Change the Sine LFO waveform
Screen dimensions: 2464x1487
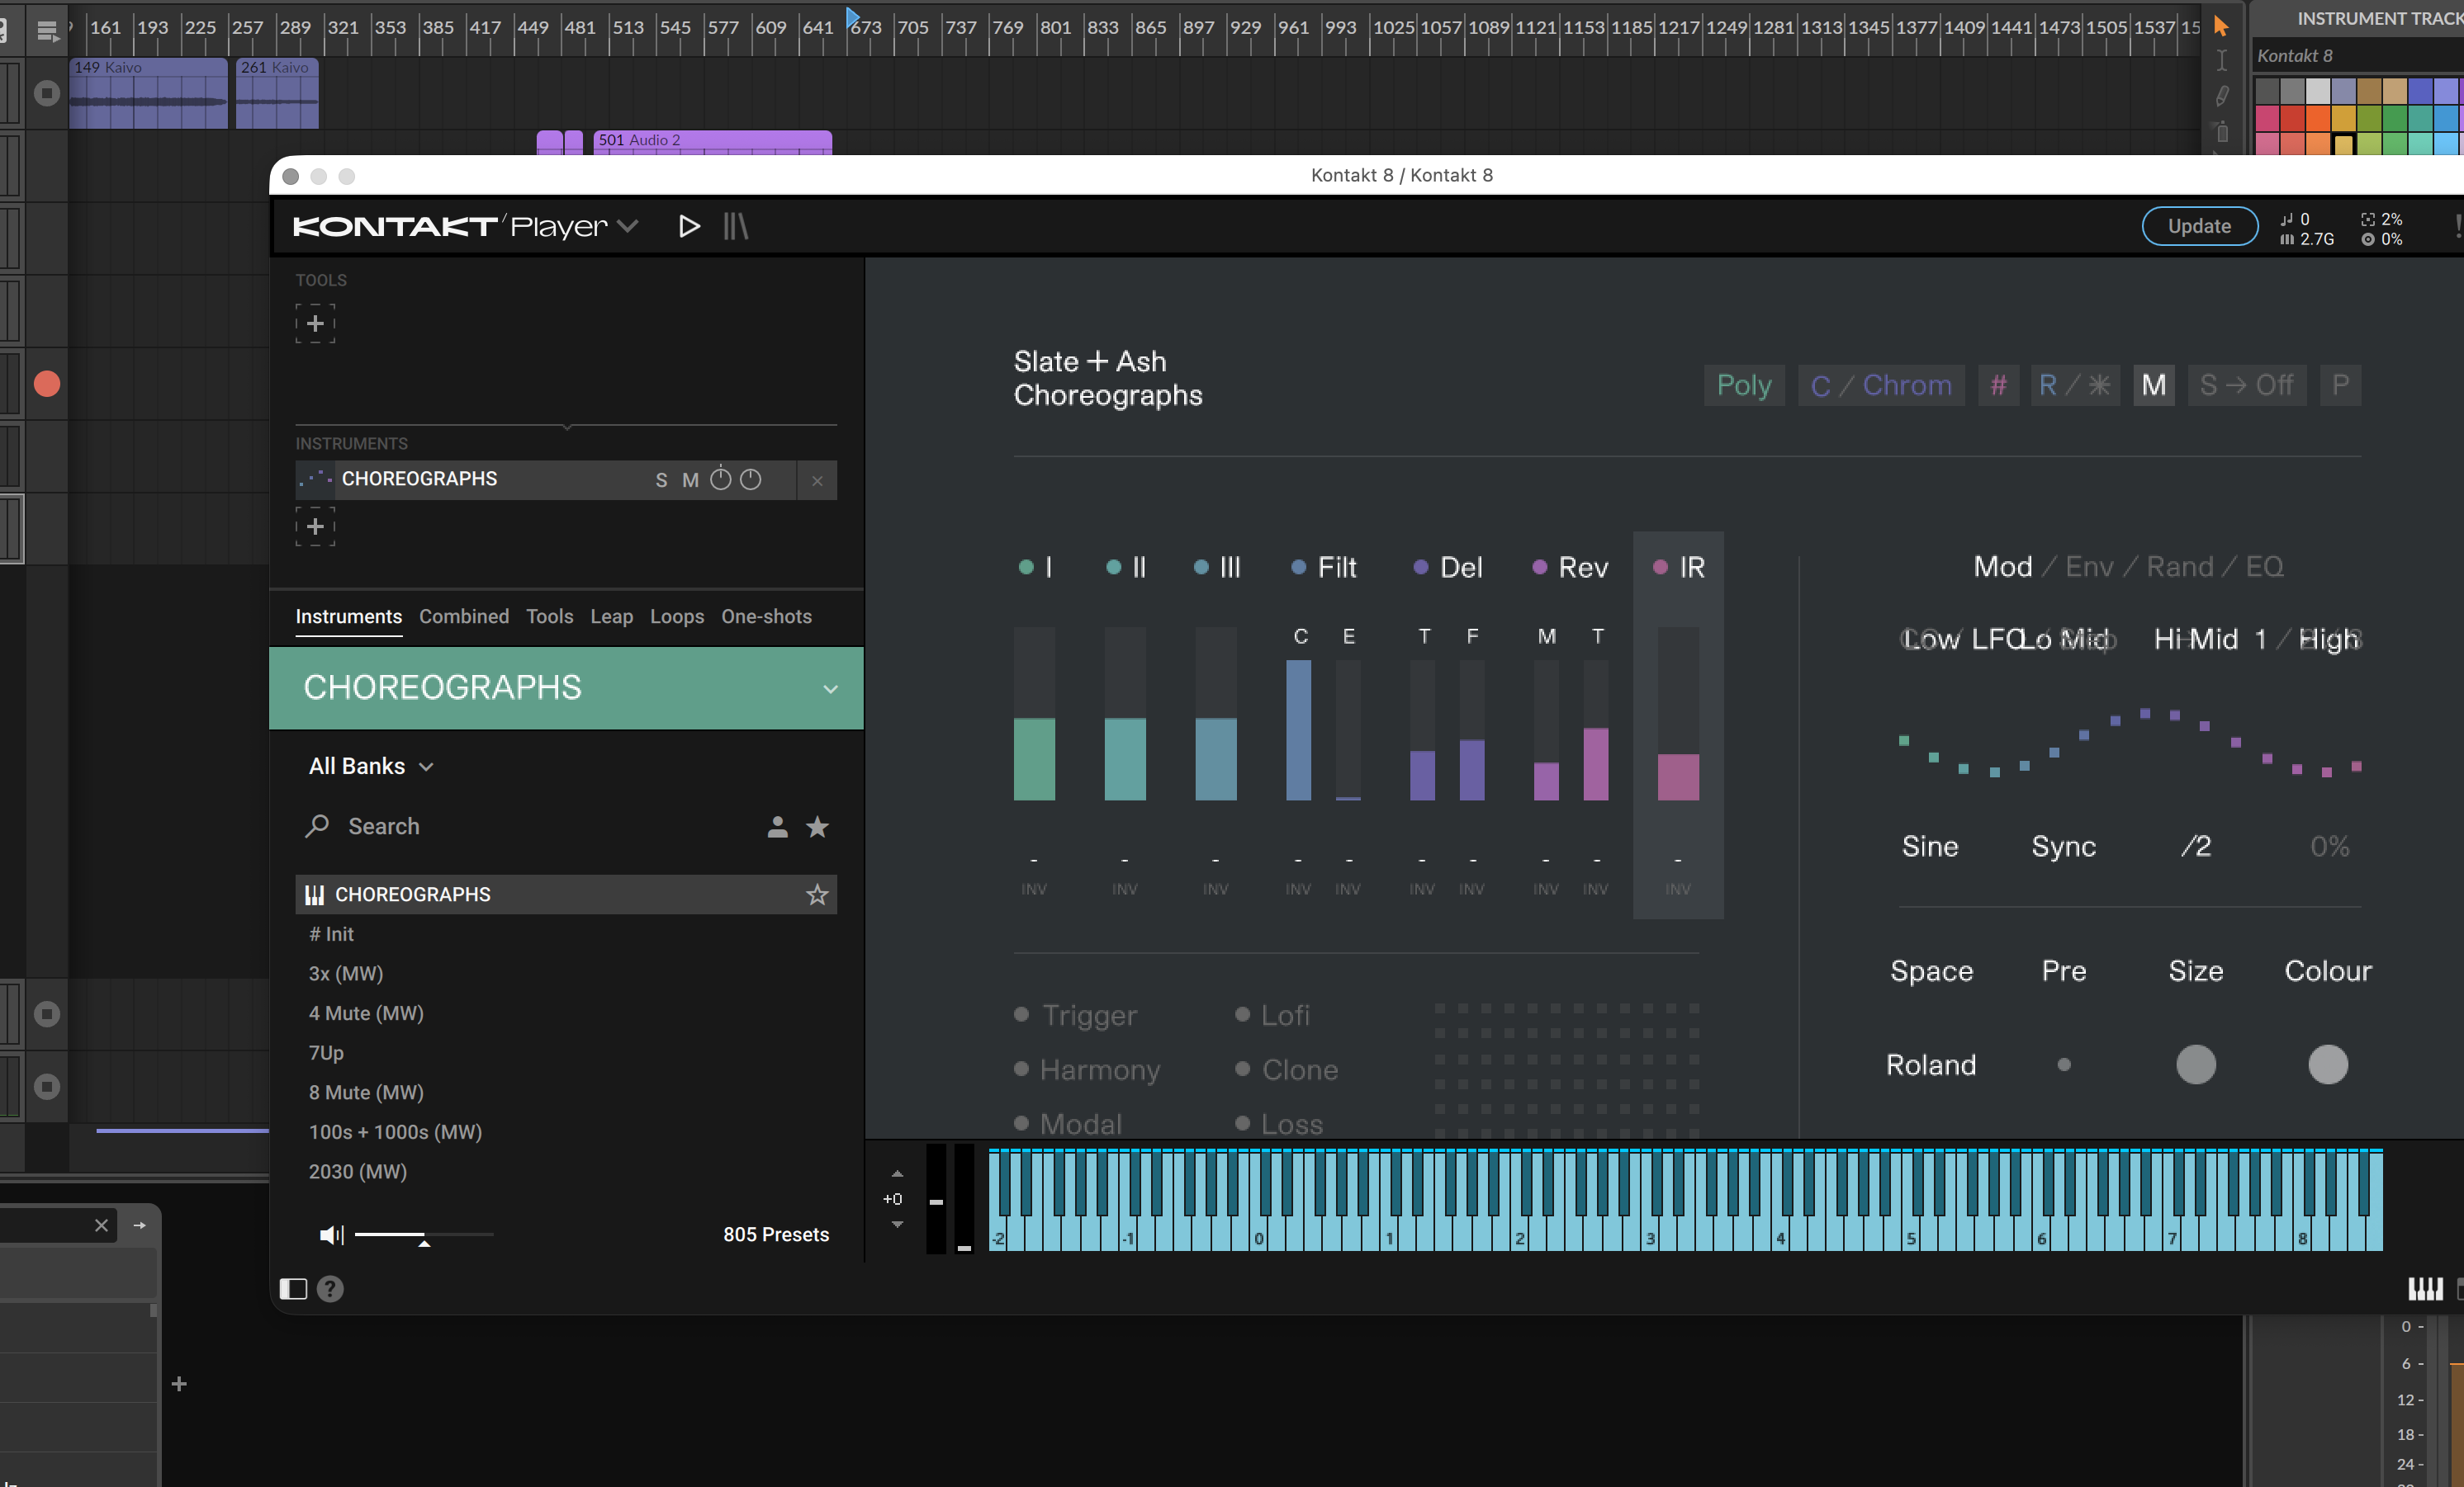pos(1929,847)
